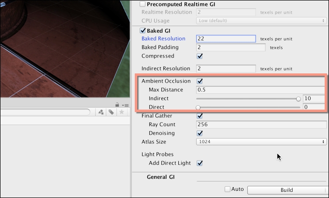Toggle the Compressed checkbox
The height and width of the screenshot is (198, 329).
point(200,56)
